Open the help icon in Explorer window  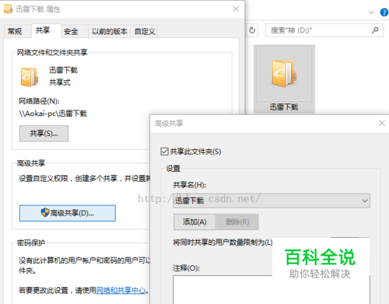384,12
